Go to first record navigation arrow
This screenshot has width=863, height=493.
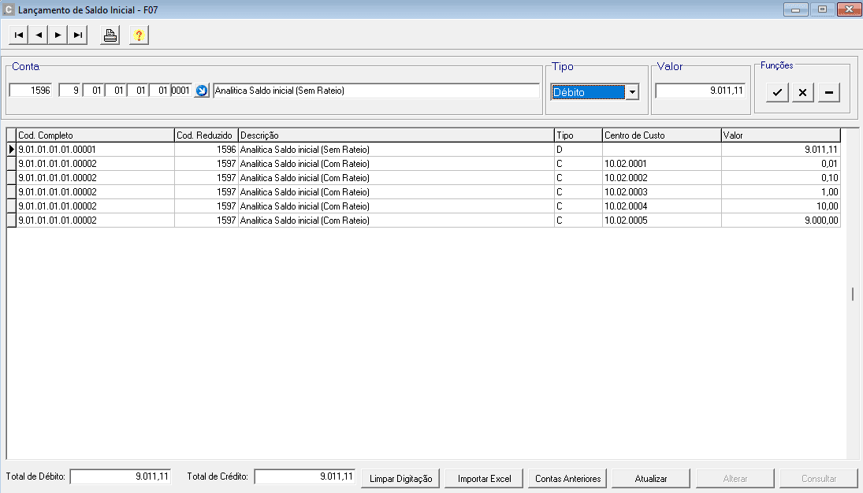point(18,35)
